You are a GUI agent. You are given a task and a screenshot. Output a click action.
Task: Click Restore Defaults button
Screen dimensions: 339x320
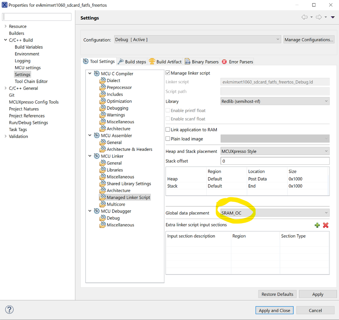coord(277,294)
